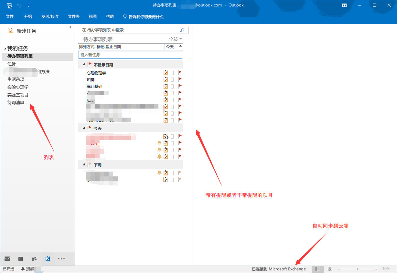This screenshot has height=273, width=397.
Task: Click the zoom slider in status bar
Action: pos(357,269)
